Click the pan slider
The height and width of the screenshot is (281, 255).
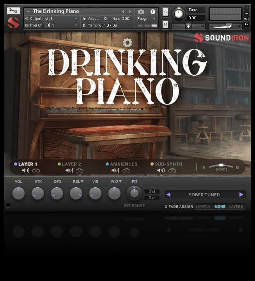pos(188,27)
